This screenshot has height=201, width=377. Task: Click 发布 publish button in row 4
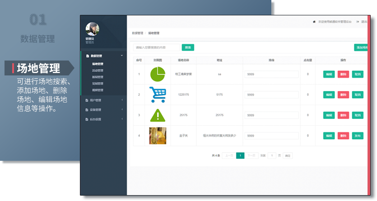[x=358, y=136]
